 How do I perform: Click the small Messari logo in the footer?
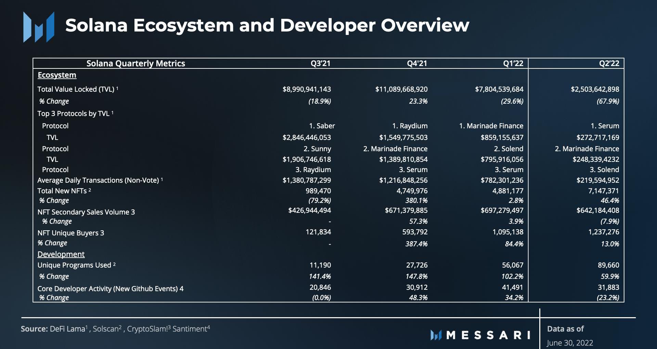click(436, 335)
